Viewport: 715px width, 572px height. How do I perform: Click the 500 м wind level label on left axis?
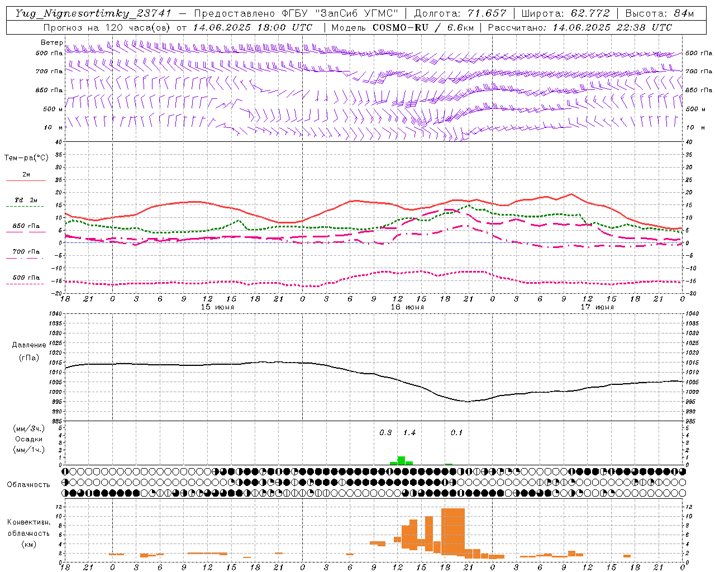(x=53, y=109)
